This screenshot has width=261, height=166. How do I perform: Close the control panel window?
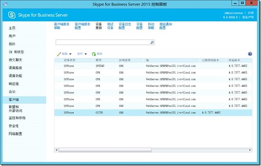click(251, 3)
